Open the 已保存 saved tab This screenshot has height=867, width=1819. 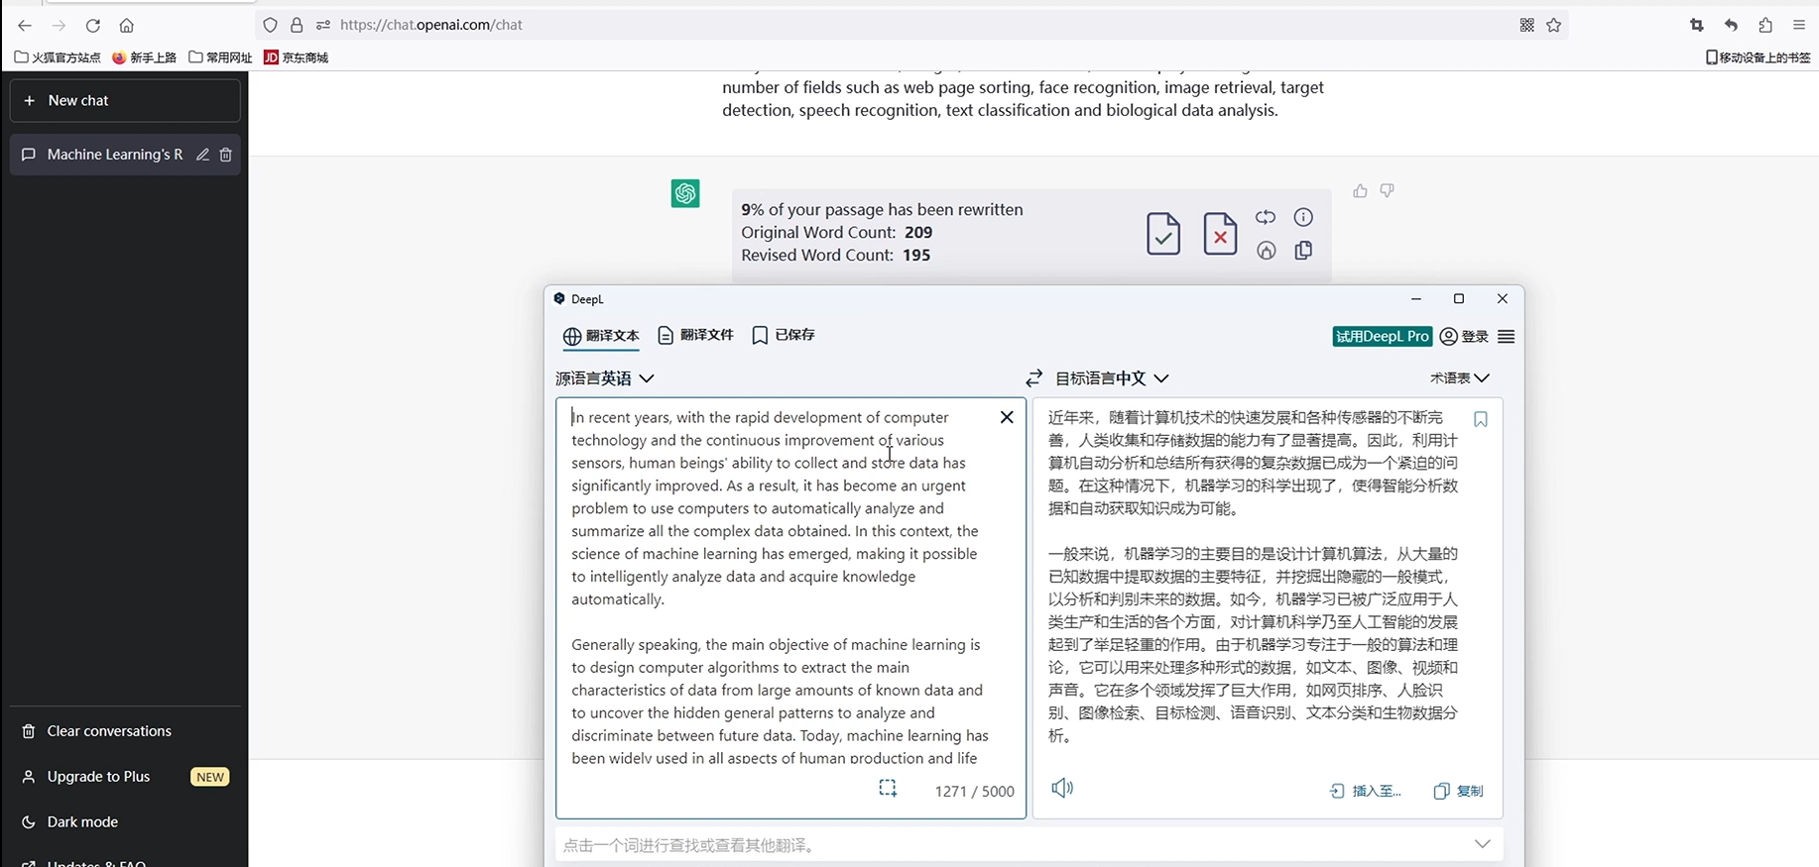(784, 335)
